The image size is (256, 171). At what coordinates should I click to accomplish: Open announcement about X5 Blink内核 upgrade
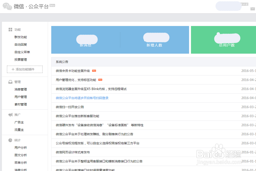click(x=91, y=89)
